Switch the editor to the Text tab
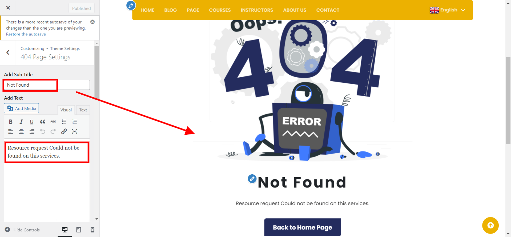Viewport: 511px width, 237px height. (x=83, y=110)
